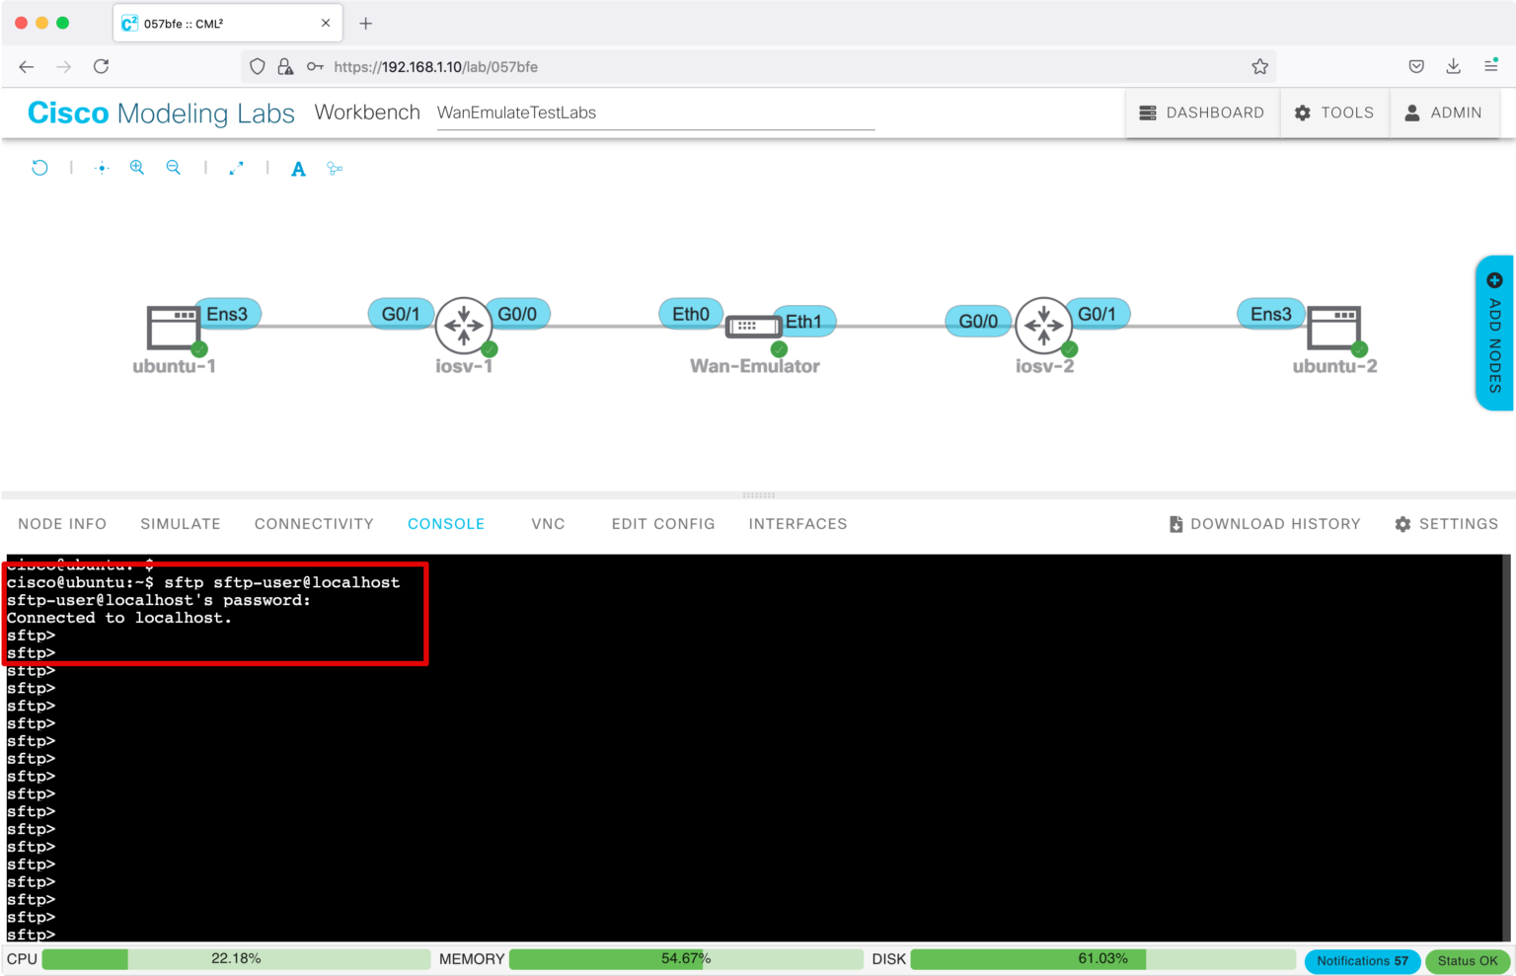Select the Wan-Emulator node icon
Image resolution: width=1516 pixels, height=976 pixels.
click(754, 326)
